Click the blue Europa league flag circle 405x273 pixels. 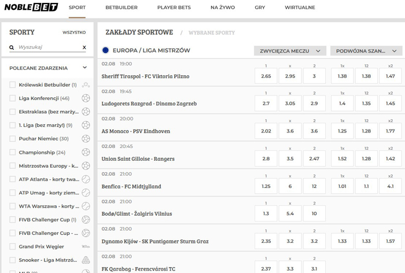(105, 50)
